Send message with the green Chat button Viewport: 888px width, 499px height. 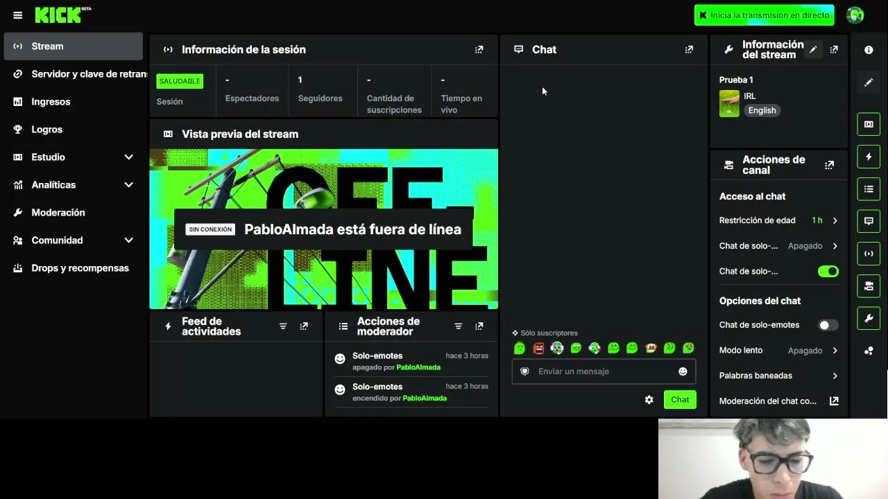click(x=680, y=400)
